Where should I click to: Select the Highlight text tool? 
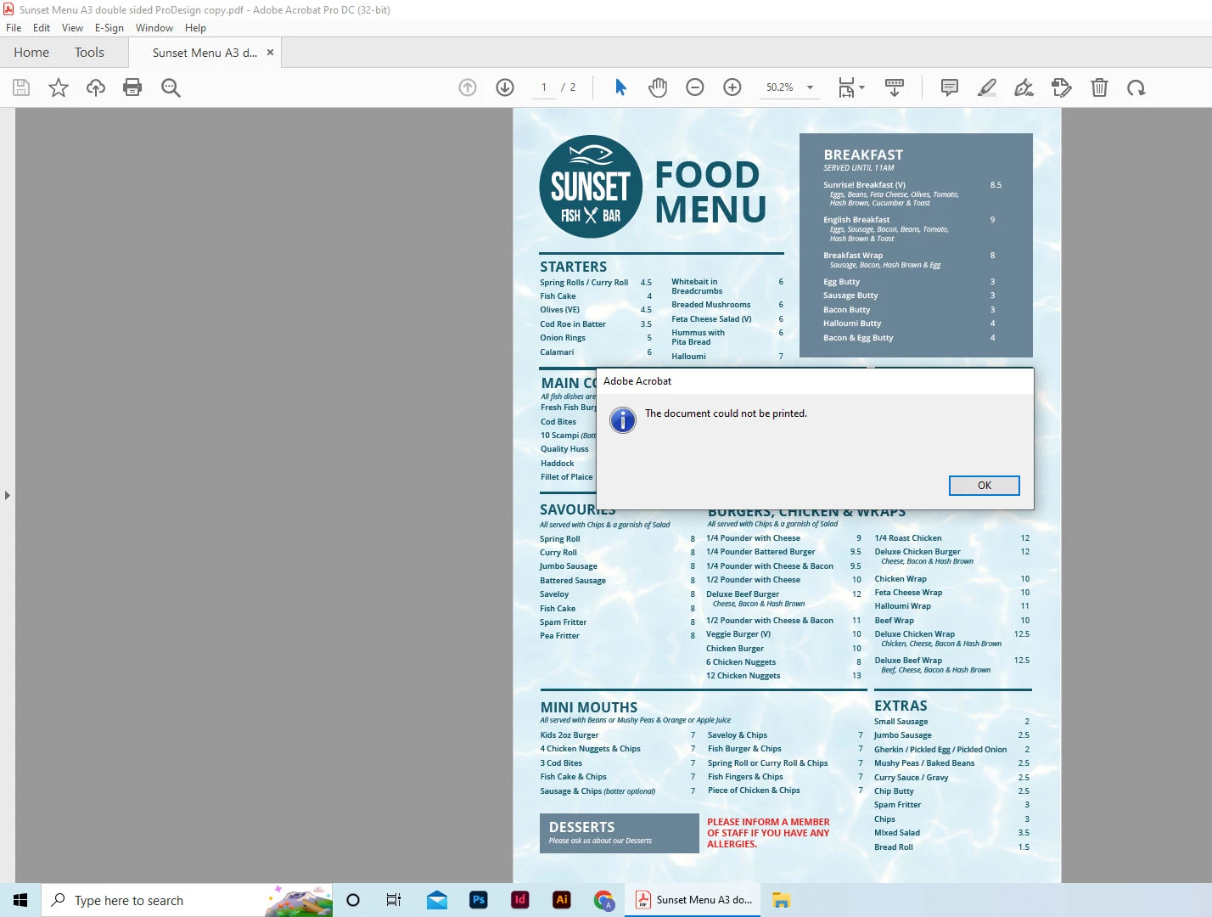click(987, 87)
